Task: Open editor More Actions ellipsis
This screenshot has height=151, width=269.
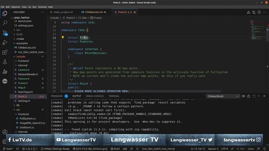Action: (x=264, y=12)
